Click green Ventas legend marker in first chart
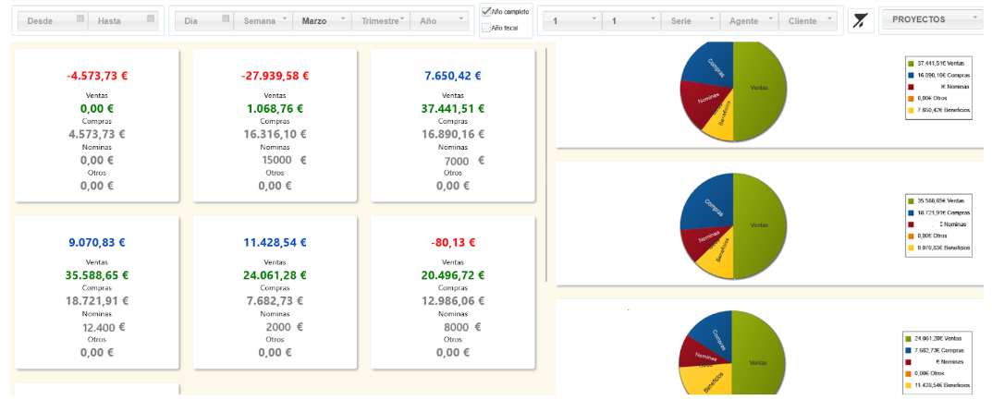The height and width of the screenshot is (412, 992). tap(911, 63)
